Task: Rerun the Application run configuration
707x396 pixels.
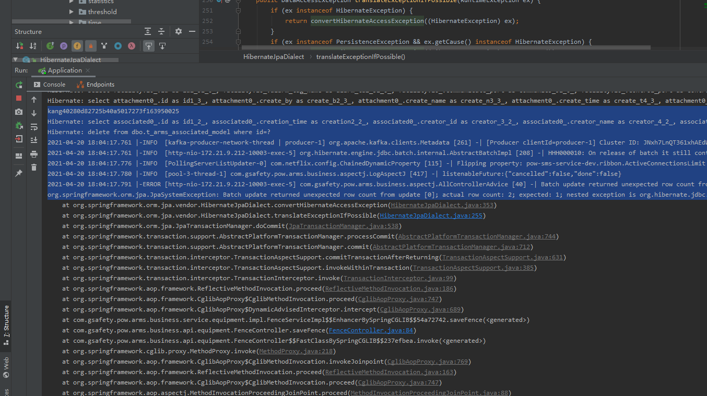Action: pos(19,85)
